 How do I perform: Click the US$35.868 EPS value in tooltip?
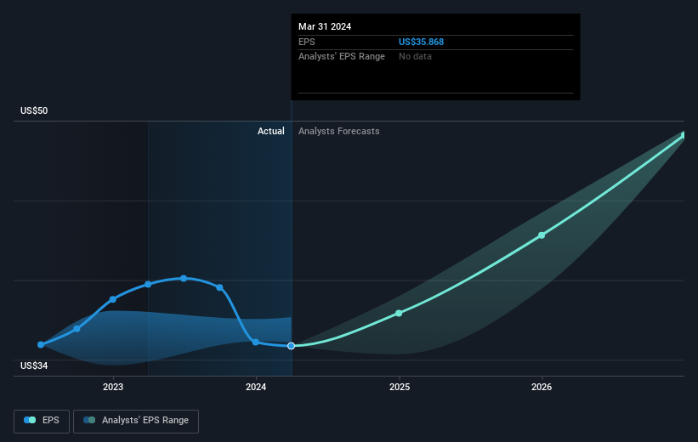(421, 42)
